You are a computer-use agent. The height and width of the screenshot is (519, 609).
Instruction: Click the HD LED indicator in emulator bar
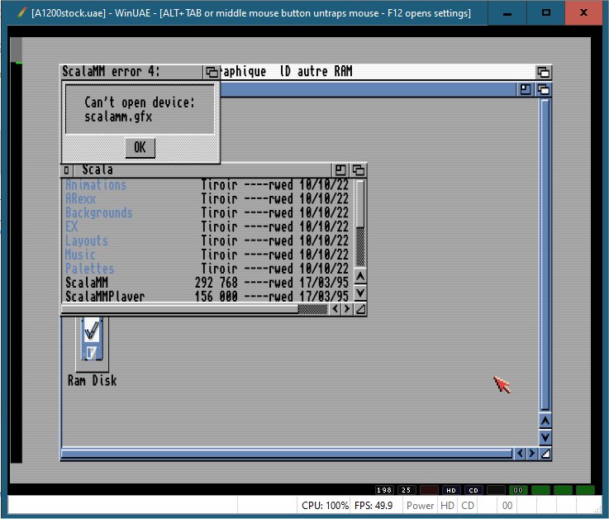click(451, 490)
